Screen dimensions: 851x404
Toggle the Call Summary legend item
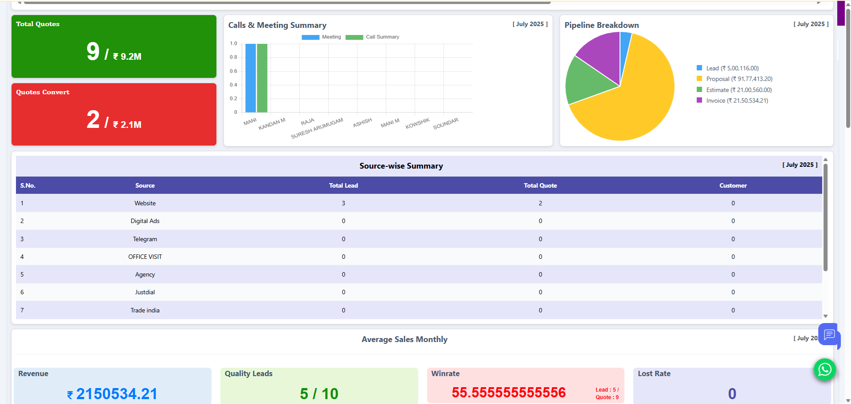tap(373, 37)
